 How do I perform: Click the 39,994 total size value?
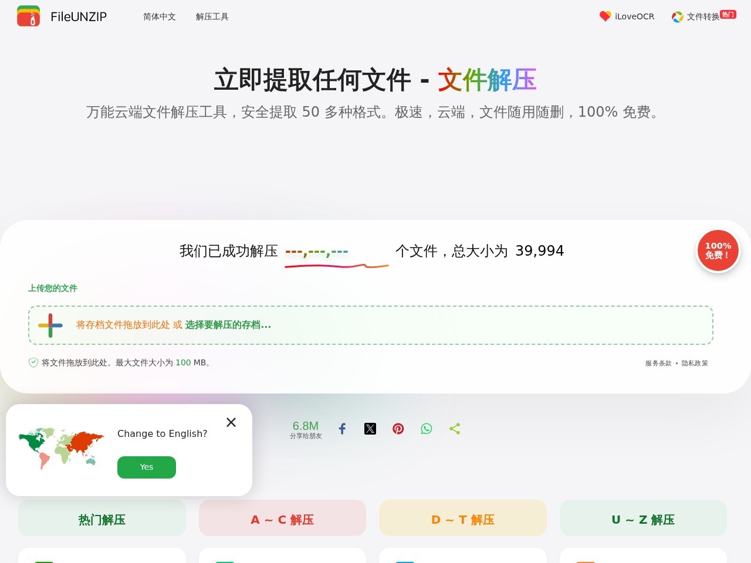[x=540, y=251]
